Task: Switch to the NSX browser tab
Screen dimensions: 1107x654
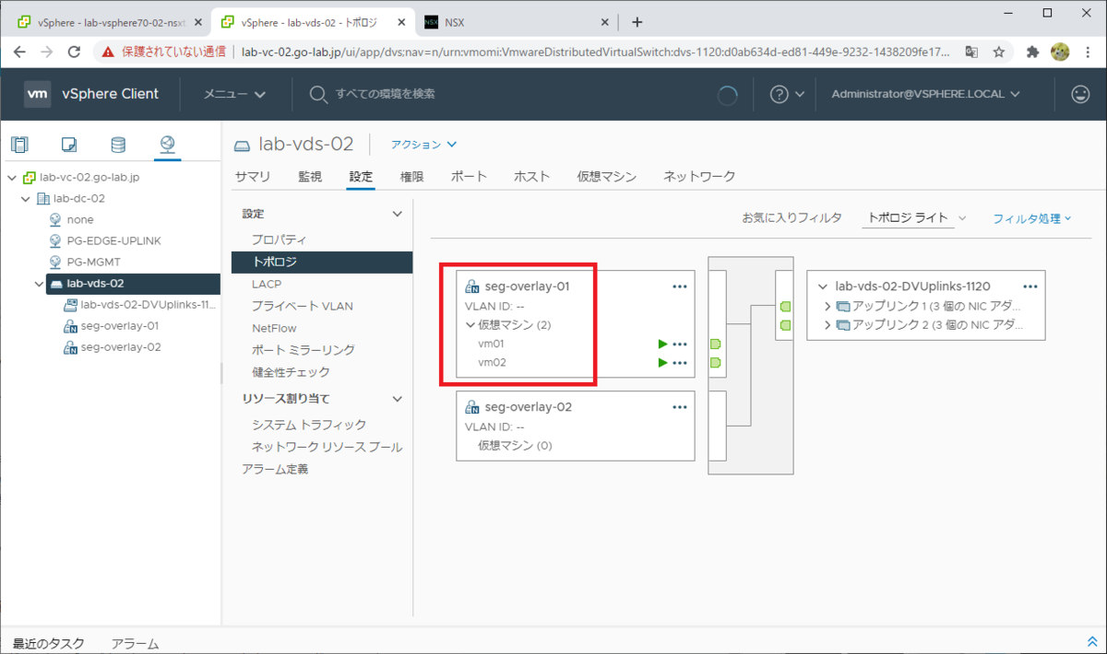Action: (517, 23)
